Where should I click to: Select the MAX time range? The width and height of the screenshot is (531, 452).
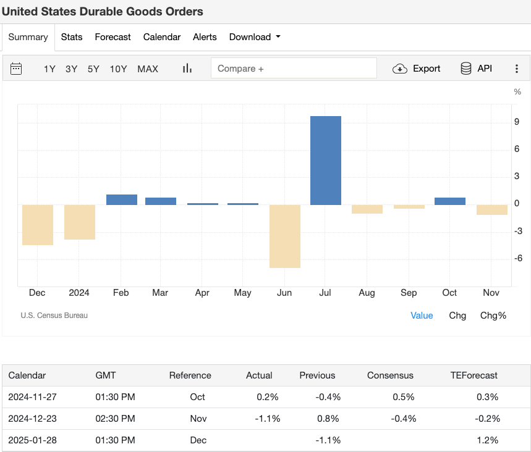148,69
